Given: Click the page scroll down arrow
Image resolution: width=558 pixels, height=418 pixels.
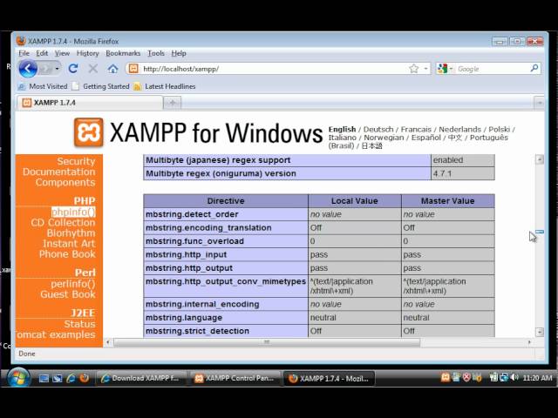Looking at the screenshot, I should (540, 332).
